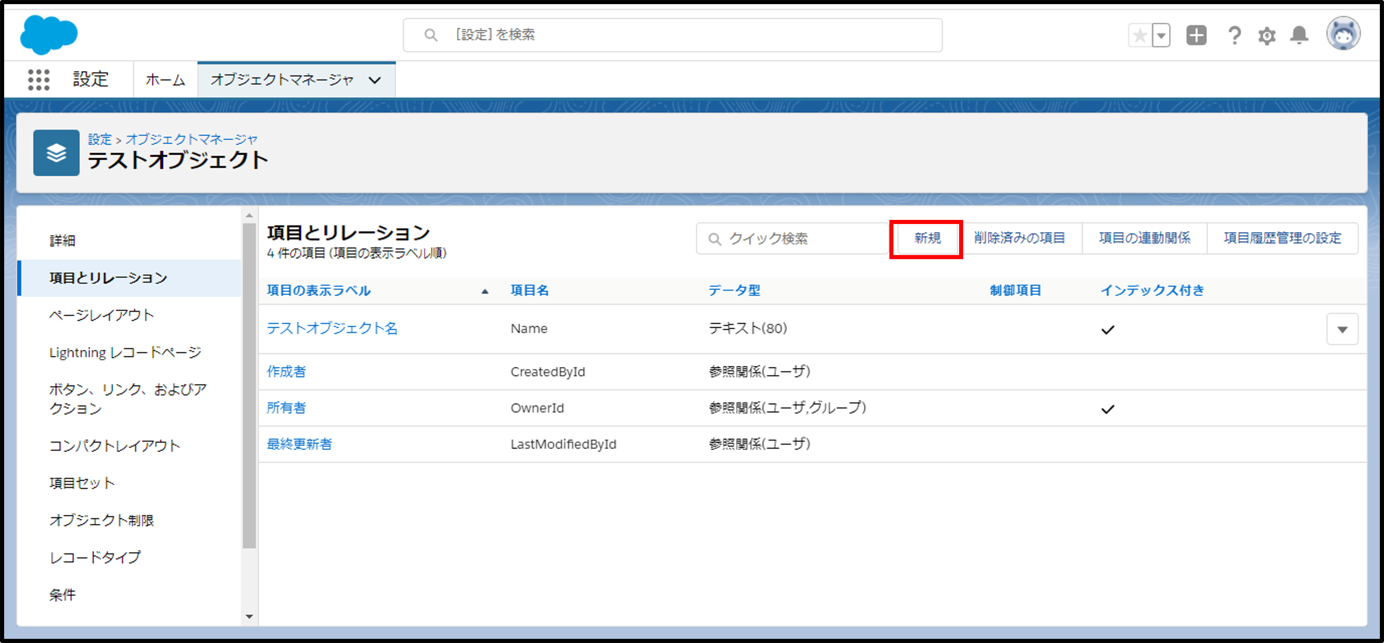The image size is (1384, 643).
Task: Open the global actions plus icon
Action: (1196, 35)
